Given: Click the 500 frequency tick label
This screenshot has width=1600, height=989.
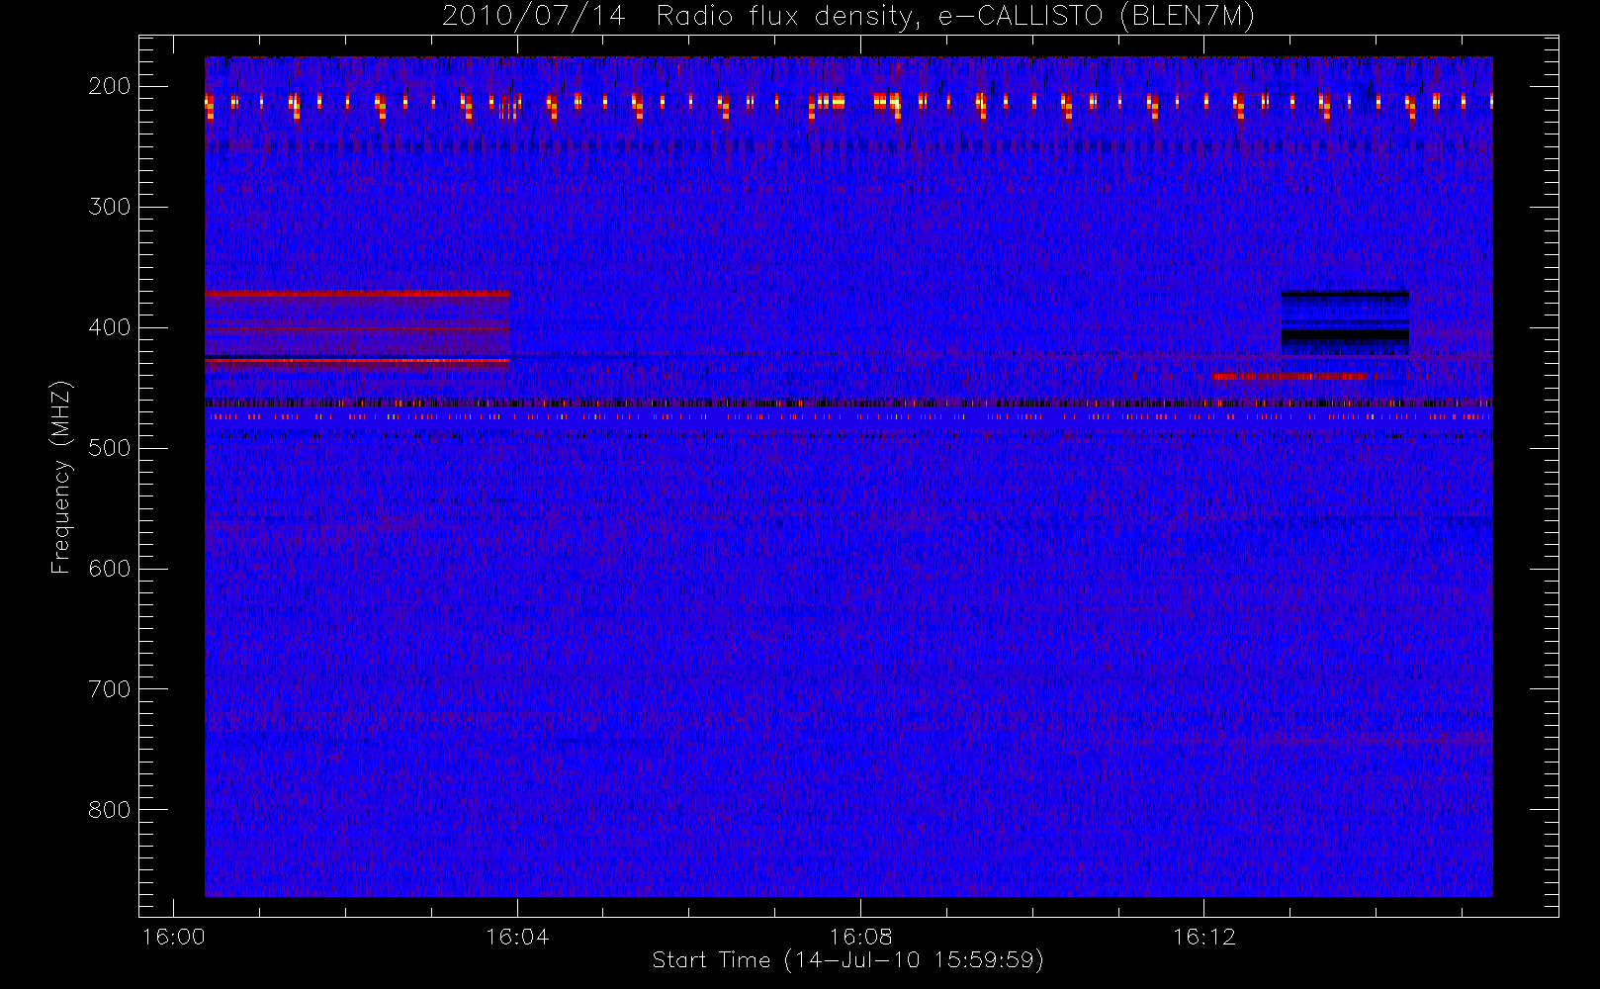Looking at the screenshot, I should pos(110,448).
